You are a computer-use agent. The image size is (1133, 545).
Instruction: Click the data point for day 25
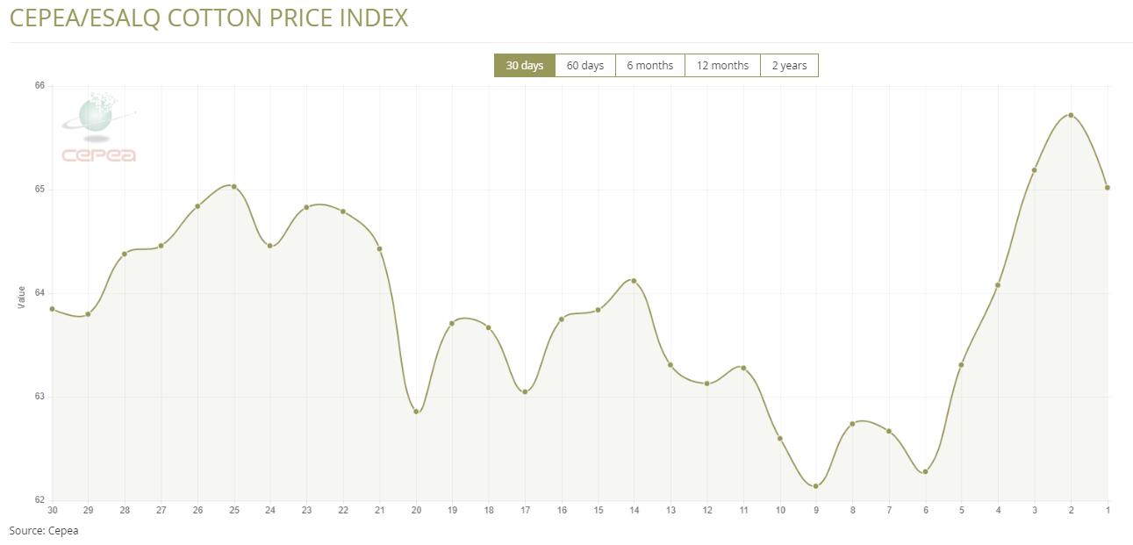tap(234, 186)
